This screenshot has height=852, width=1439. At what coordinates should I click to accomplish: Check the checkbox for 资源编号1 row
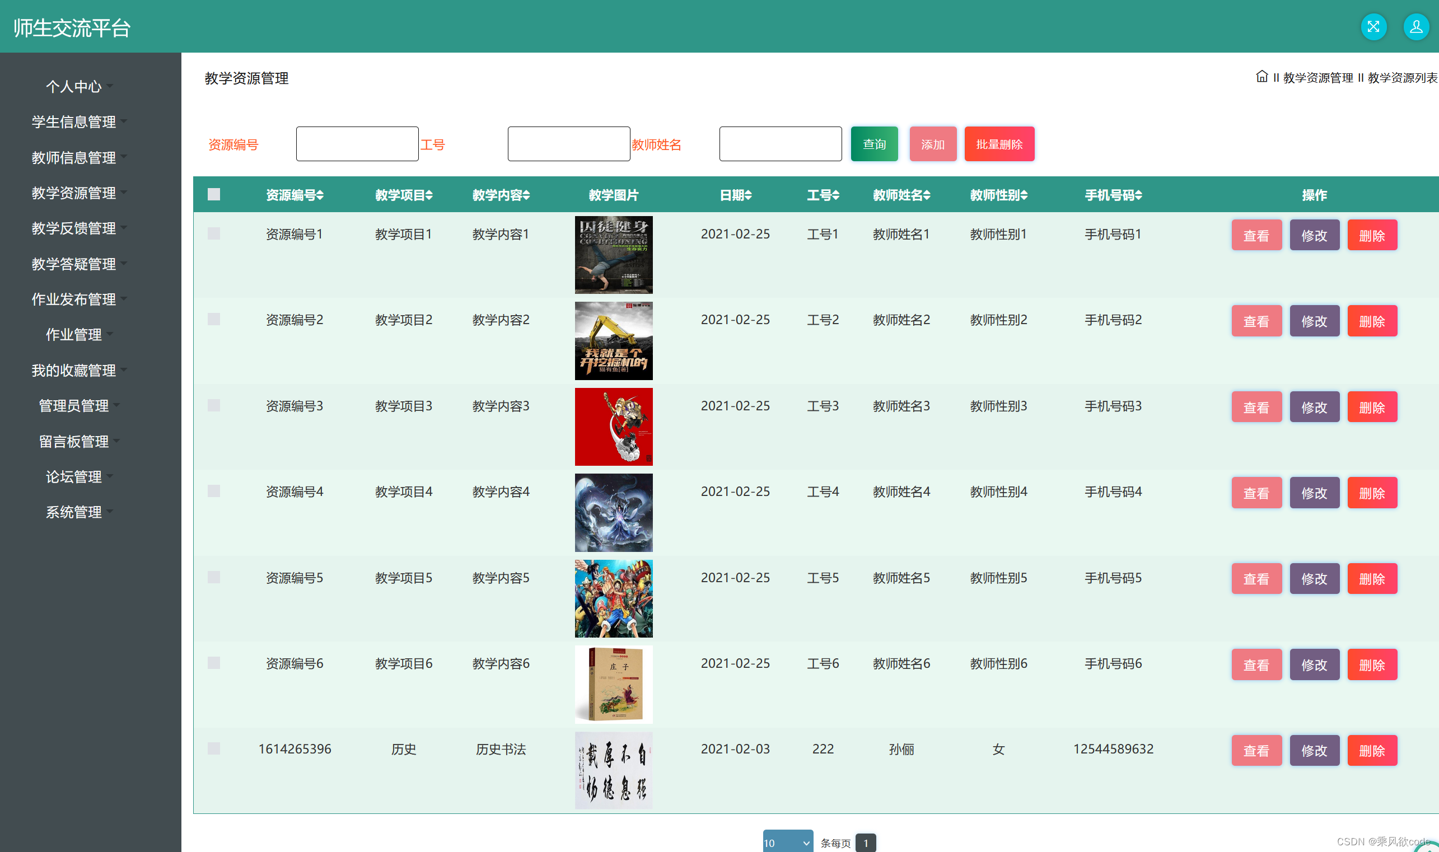[x=214, y=233]
